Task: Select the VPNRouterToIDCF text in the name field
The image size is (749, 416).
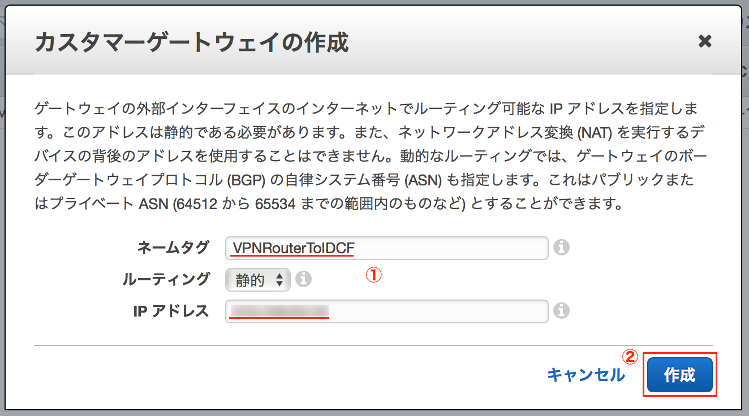Action: point(291,247)
